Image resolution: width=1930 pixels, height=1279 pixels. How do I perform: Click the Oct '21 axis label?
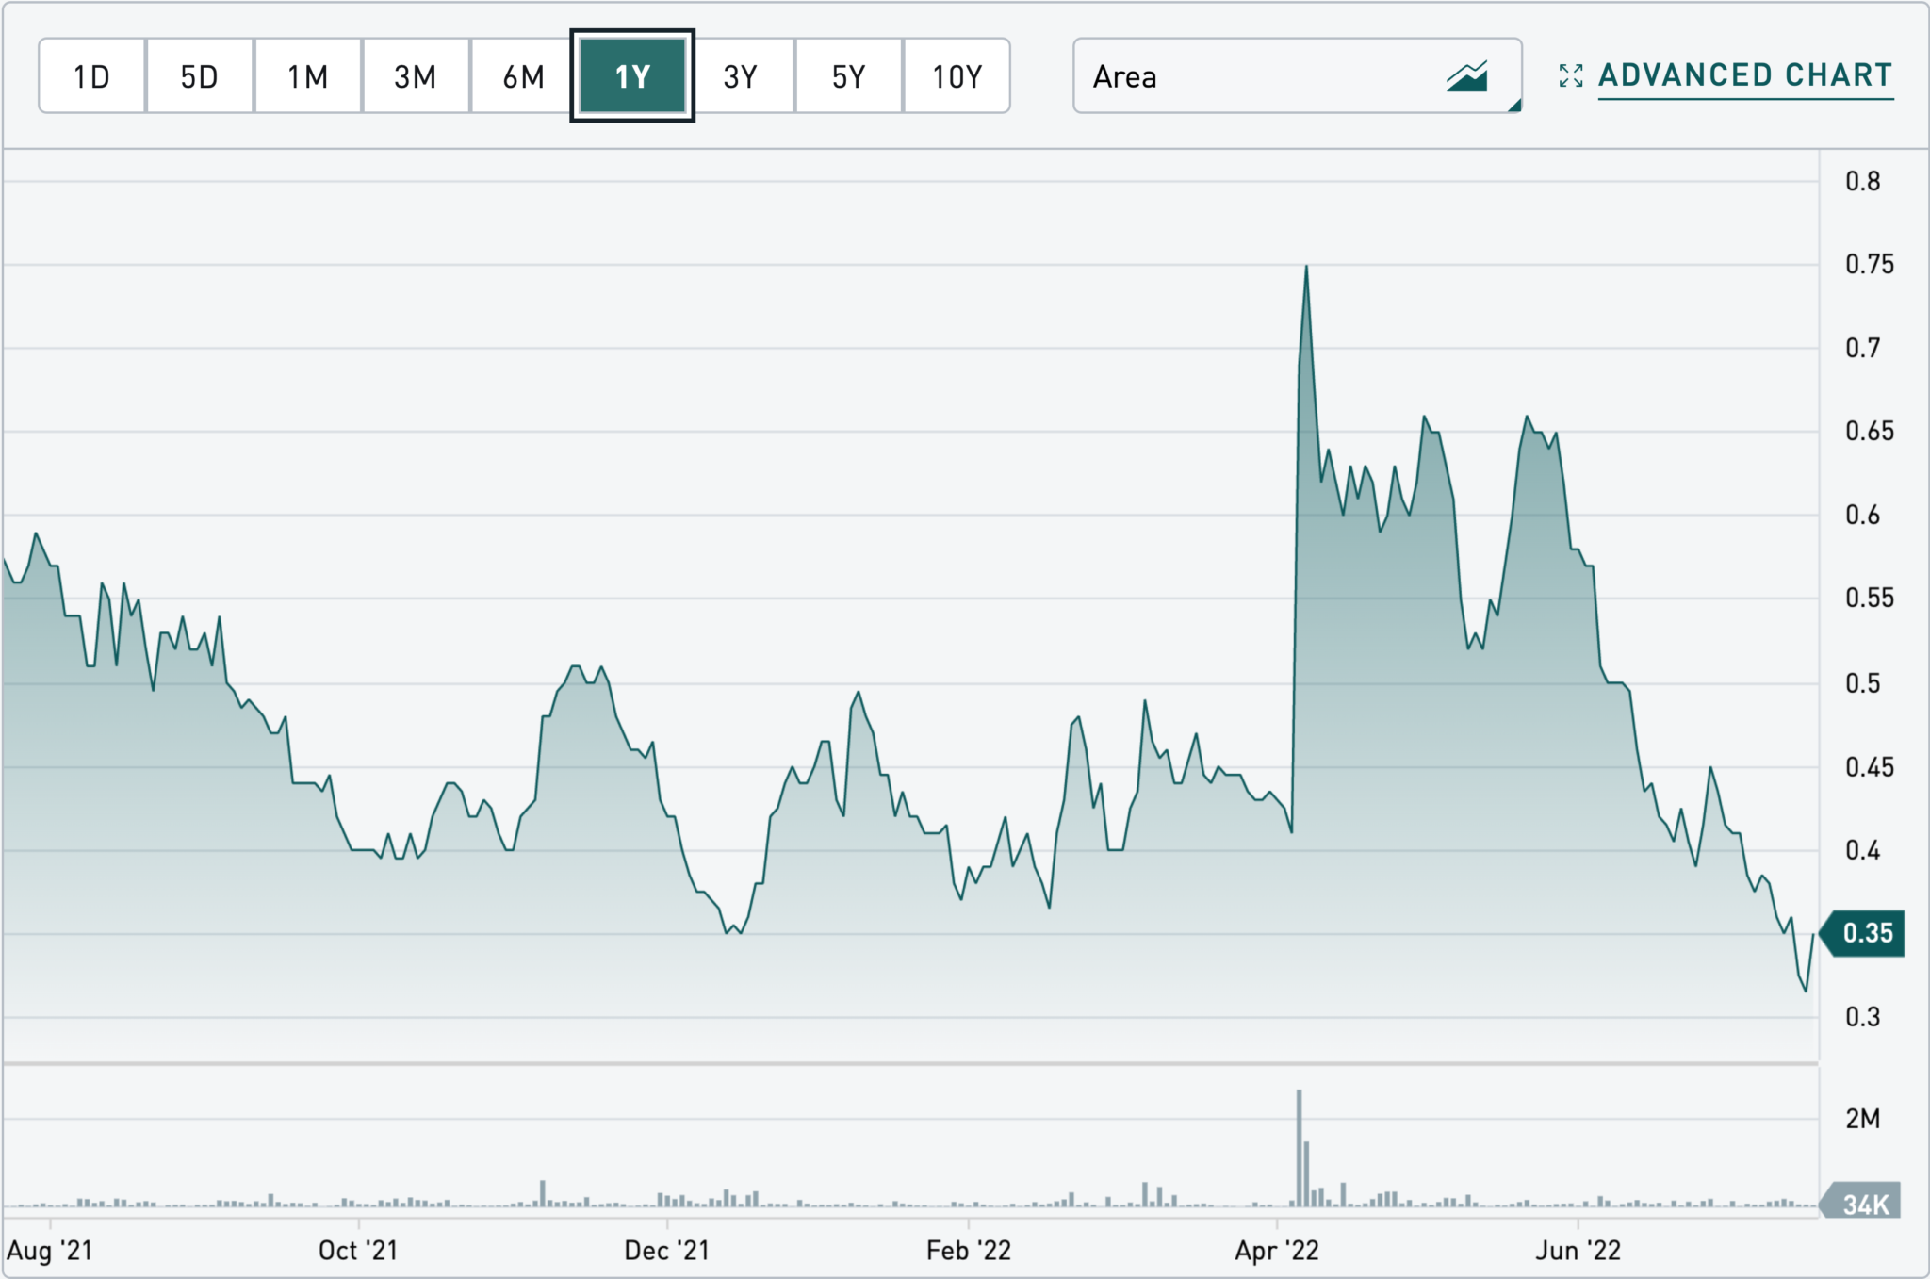pyautogui.click(x=358, y=1251)
